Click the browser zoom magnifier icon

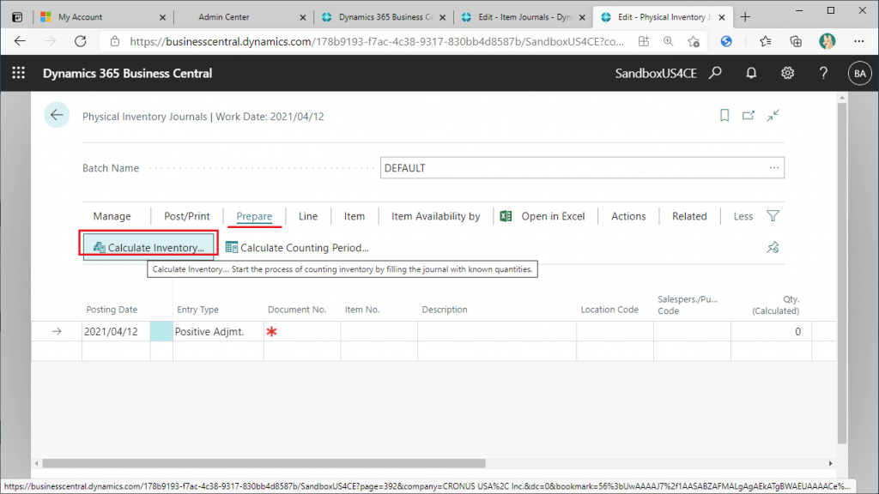tap(668, 41)
